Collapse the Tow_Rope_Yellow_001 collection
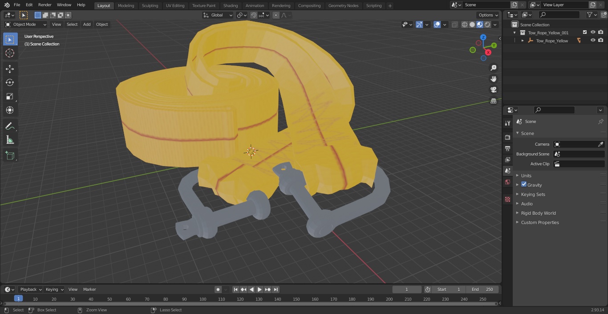The image size is (608, 314). pyautogui.click(x=515, y=33)
